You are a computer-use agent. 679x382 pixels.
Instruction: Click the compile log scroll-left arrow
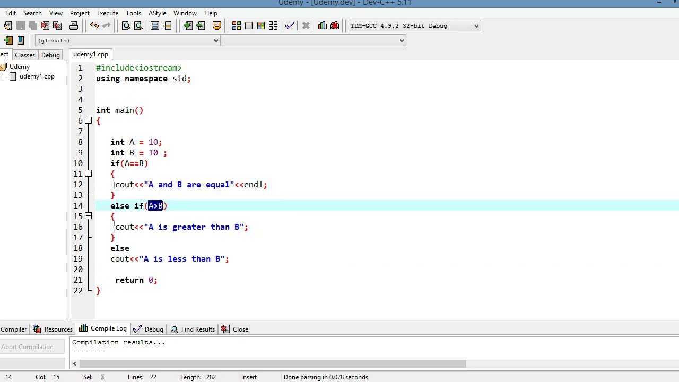[x=75, y=364]
